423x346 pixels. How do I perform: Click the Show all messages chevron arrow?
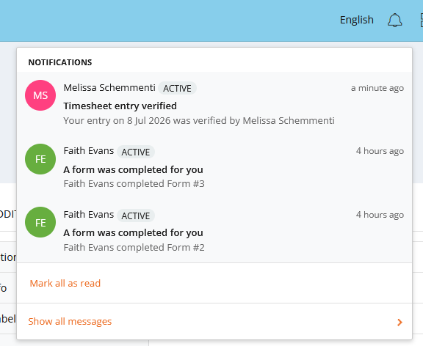[x=399, y=322]
